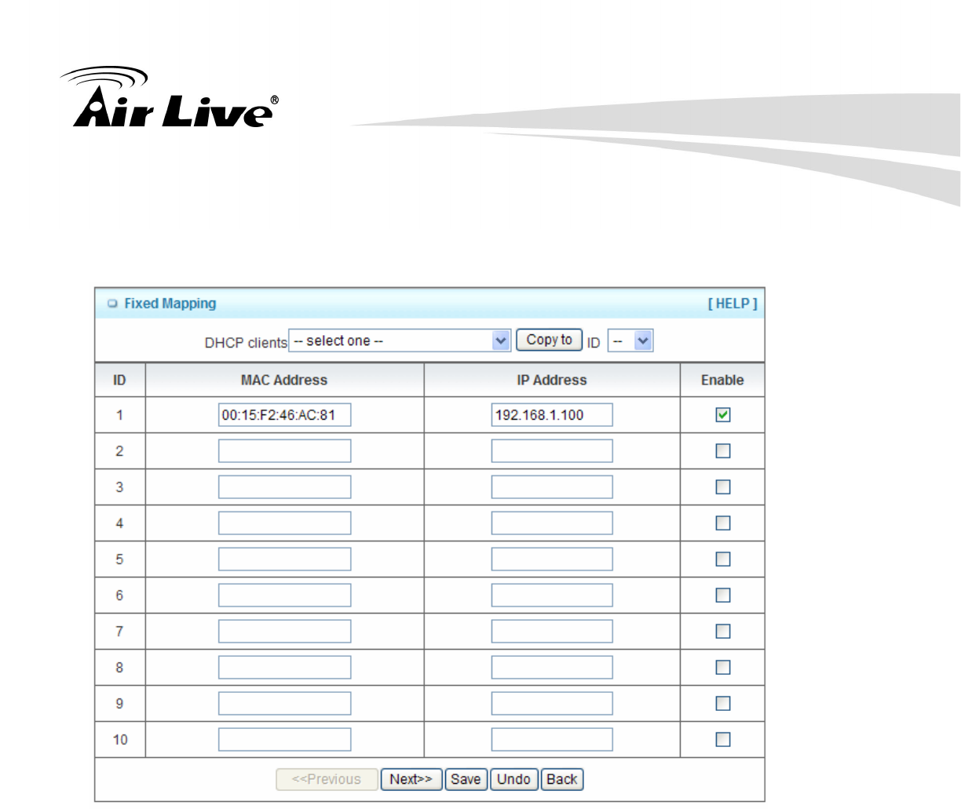Click the MAC Address field for ID 4
The height and width of the screenshot is (809, 961).
[284, 523]
